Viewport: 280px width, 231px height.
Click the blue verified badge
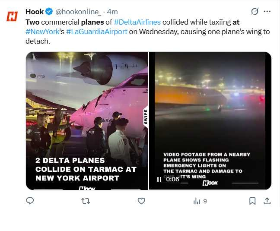pos(50,12)
